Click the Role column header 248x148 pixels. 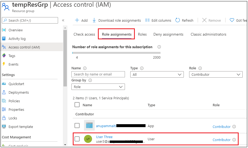pos(216,105)
